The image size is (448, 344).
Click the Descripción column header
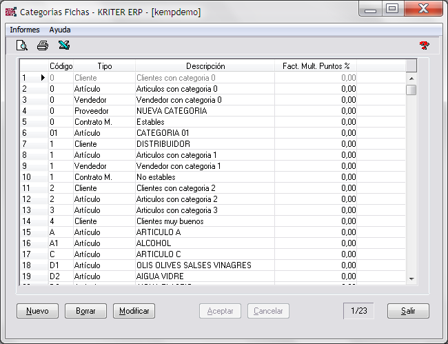tap(205, 66)
